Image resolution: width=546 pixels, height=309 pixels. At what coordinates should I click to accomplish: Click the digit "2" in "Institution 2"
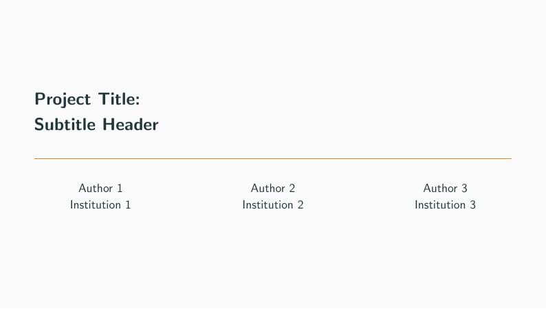(300, 205)
